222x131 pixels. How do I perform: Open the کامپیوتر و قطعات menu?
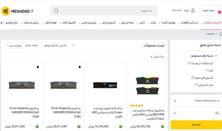click(211, 22)
